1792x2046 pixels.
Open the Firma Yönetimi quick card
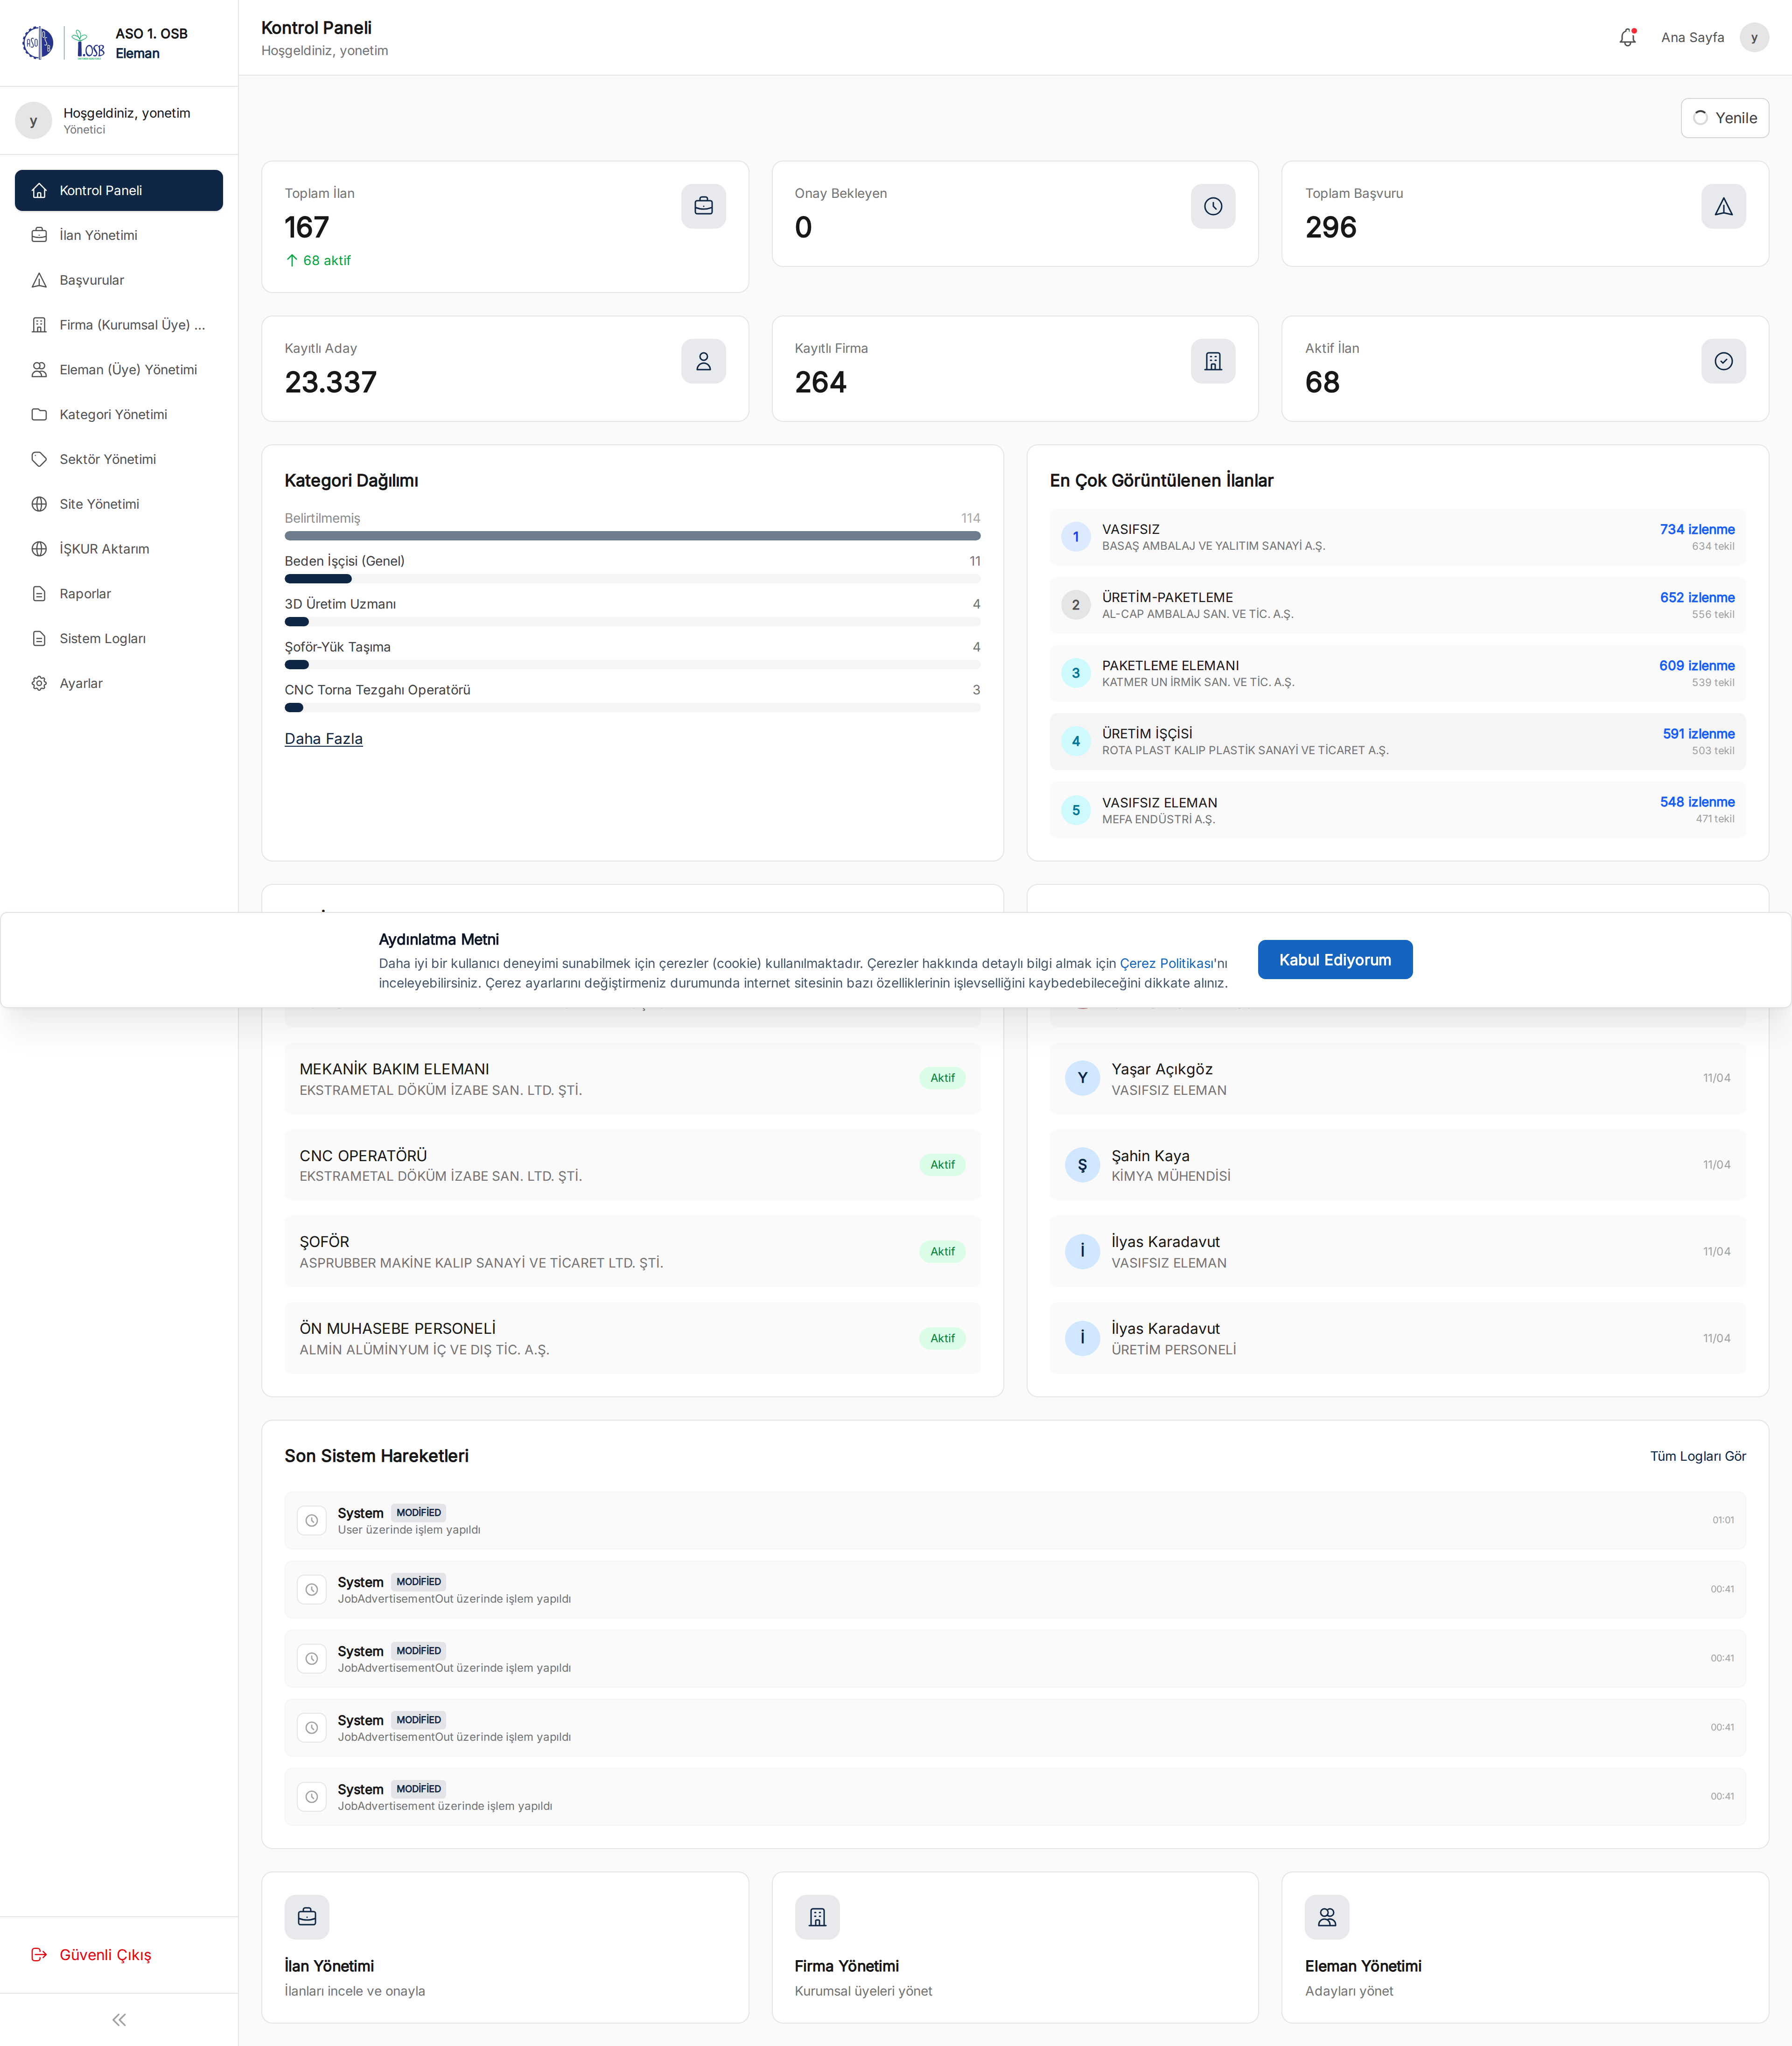coord(1014,1946)
